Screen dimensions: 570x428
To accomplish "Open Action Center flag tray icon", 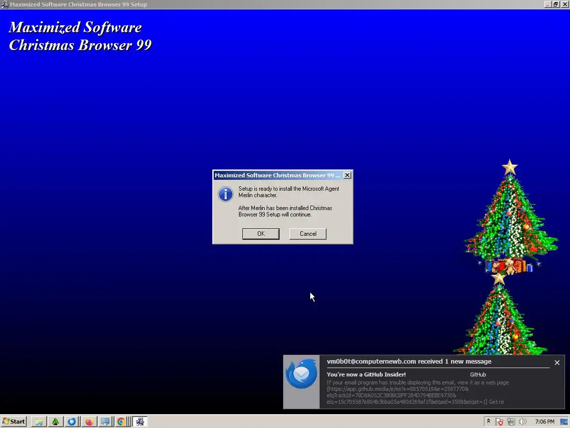I will (x=499, y=422).
